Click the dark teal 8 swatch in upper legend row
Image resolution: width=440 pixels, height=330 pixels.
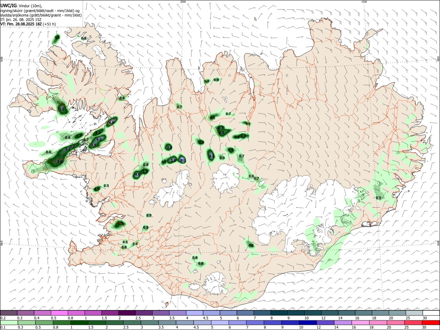(279, 313)
